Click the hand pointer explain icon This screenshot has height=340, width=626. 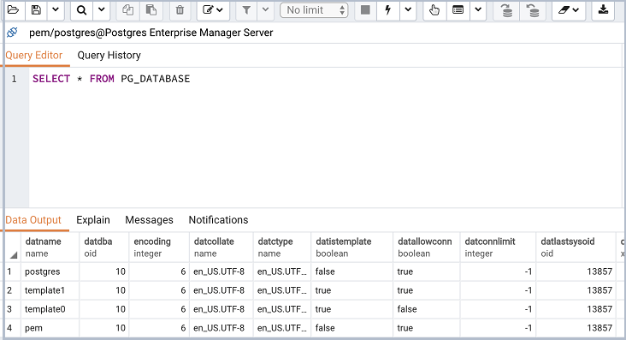pos(434,10)
